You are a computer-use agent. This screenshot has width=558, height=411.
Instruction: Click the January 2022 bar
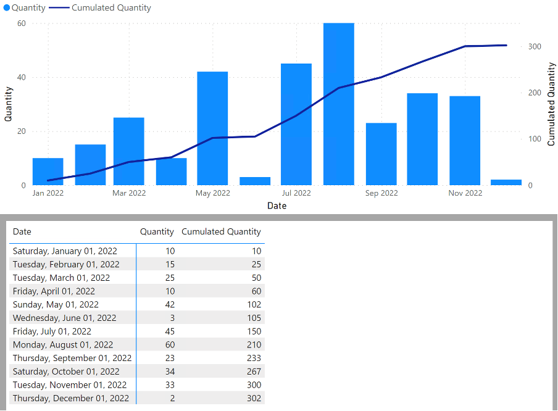click(x=48, y=172)
